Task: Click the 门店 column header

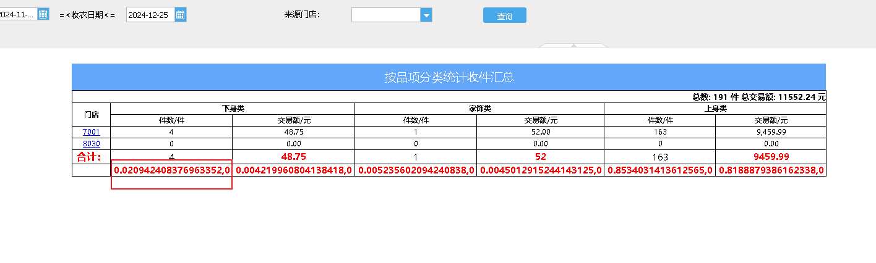Action: coord(91,114)
